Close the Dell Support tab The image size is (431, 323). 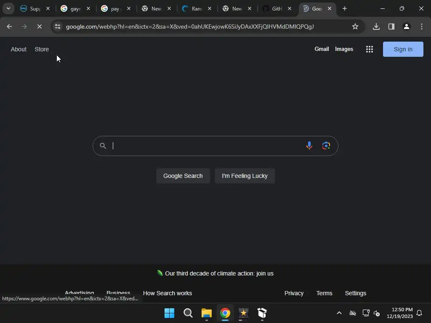[48, 8]
